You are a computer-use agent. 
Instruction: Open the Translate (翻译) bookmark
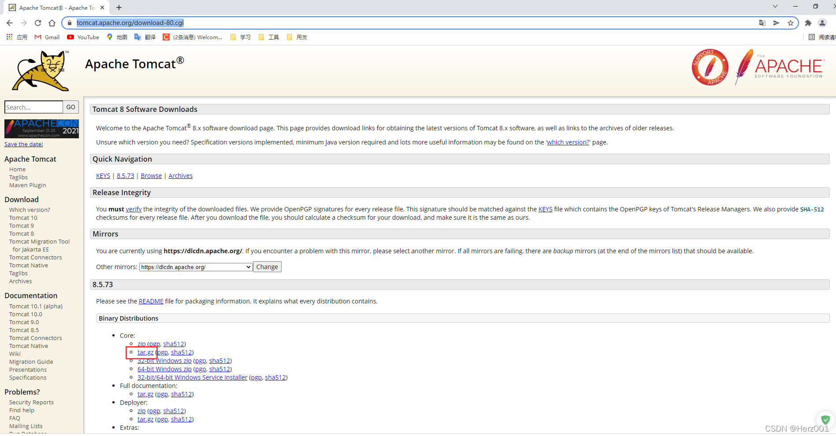click(x=145, y=37)
